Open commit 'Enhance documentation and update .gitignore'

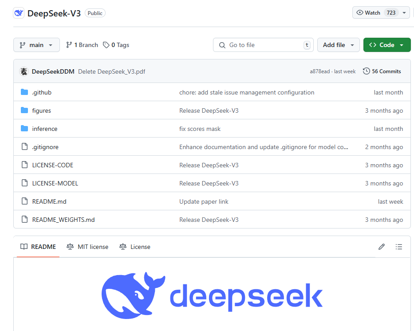[x=264, y=147]
